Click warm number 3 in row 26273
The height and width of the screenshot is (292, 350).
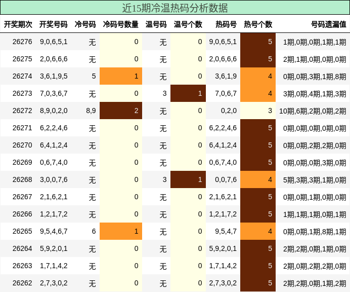[x=165, y=93]
